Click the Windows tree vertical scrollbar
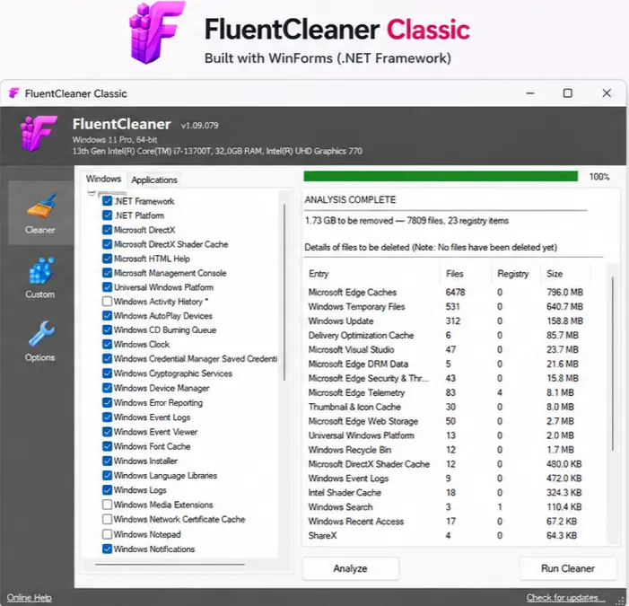629x606 pixels. [x=284, y=292]
